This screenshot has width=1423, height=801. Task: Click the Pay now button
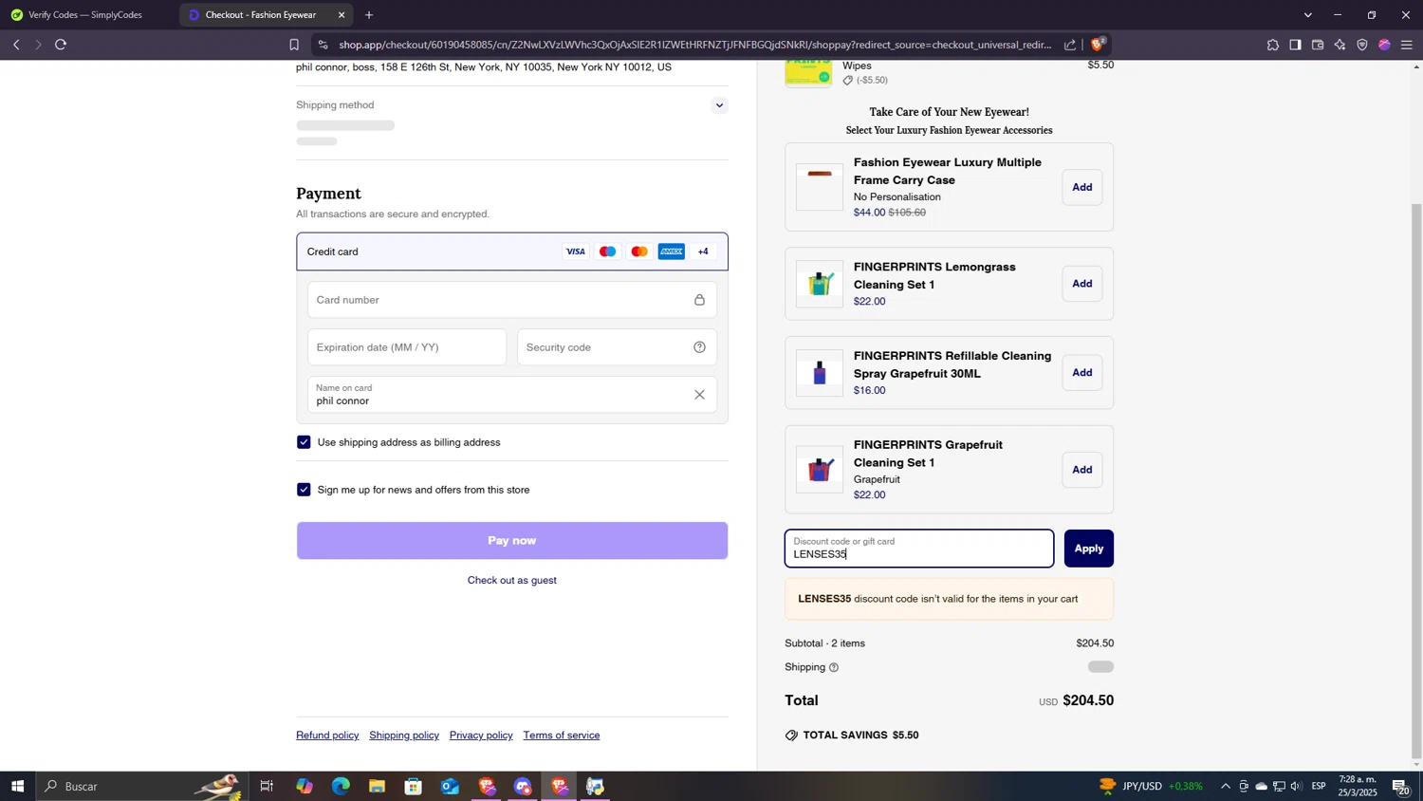[x=512, y=541]
